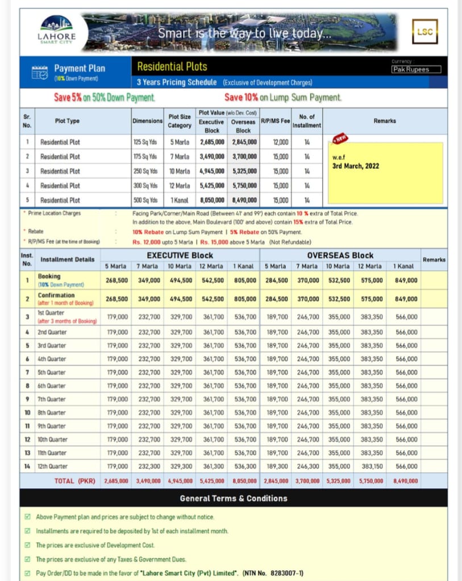This screenshot has width=462, height=581.
Task: Check the box next to Pay Order/DD term
Action: pos(28,573)
